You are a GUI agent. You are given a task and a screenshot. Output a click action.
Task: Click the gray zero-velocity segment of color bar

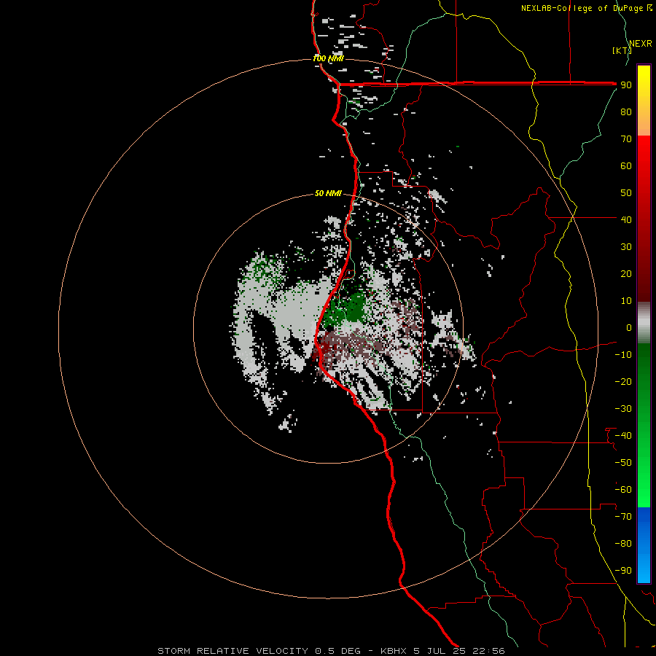click(644, 322)
